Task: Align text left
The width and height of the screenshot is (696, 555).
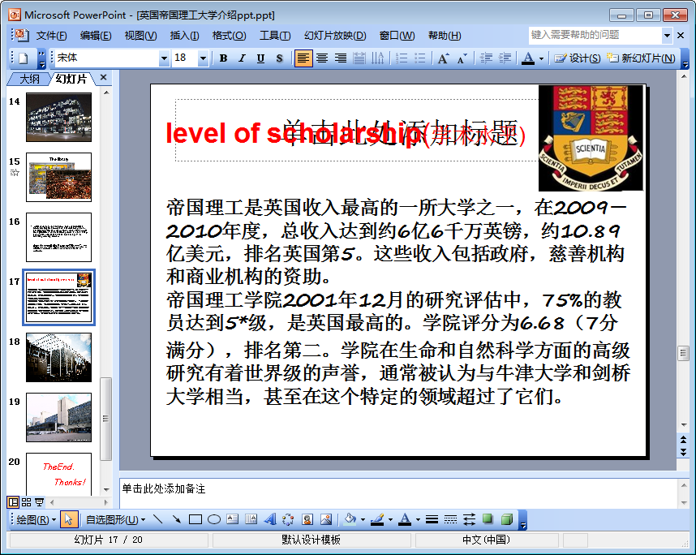Action: click(303, 58)
